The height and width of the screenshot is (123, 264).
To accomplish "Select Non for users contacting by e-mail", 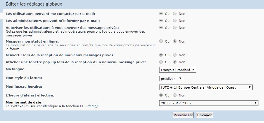I will pos(175,14).
